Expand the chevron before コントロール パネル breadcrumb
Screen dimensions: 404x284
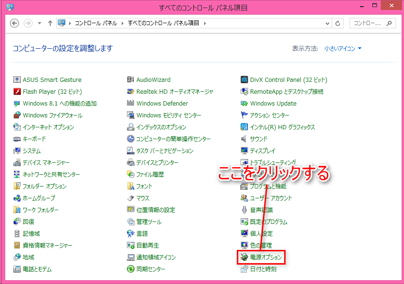[x=70, y=24]
